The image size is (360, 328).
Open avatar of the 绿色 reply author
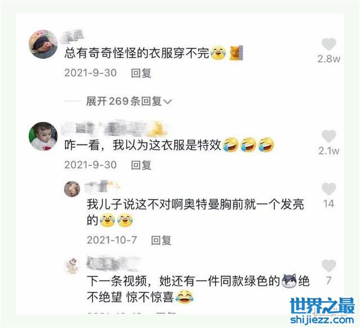72,266
